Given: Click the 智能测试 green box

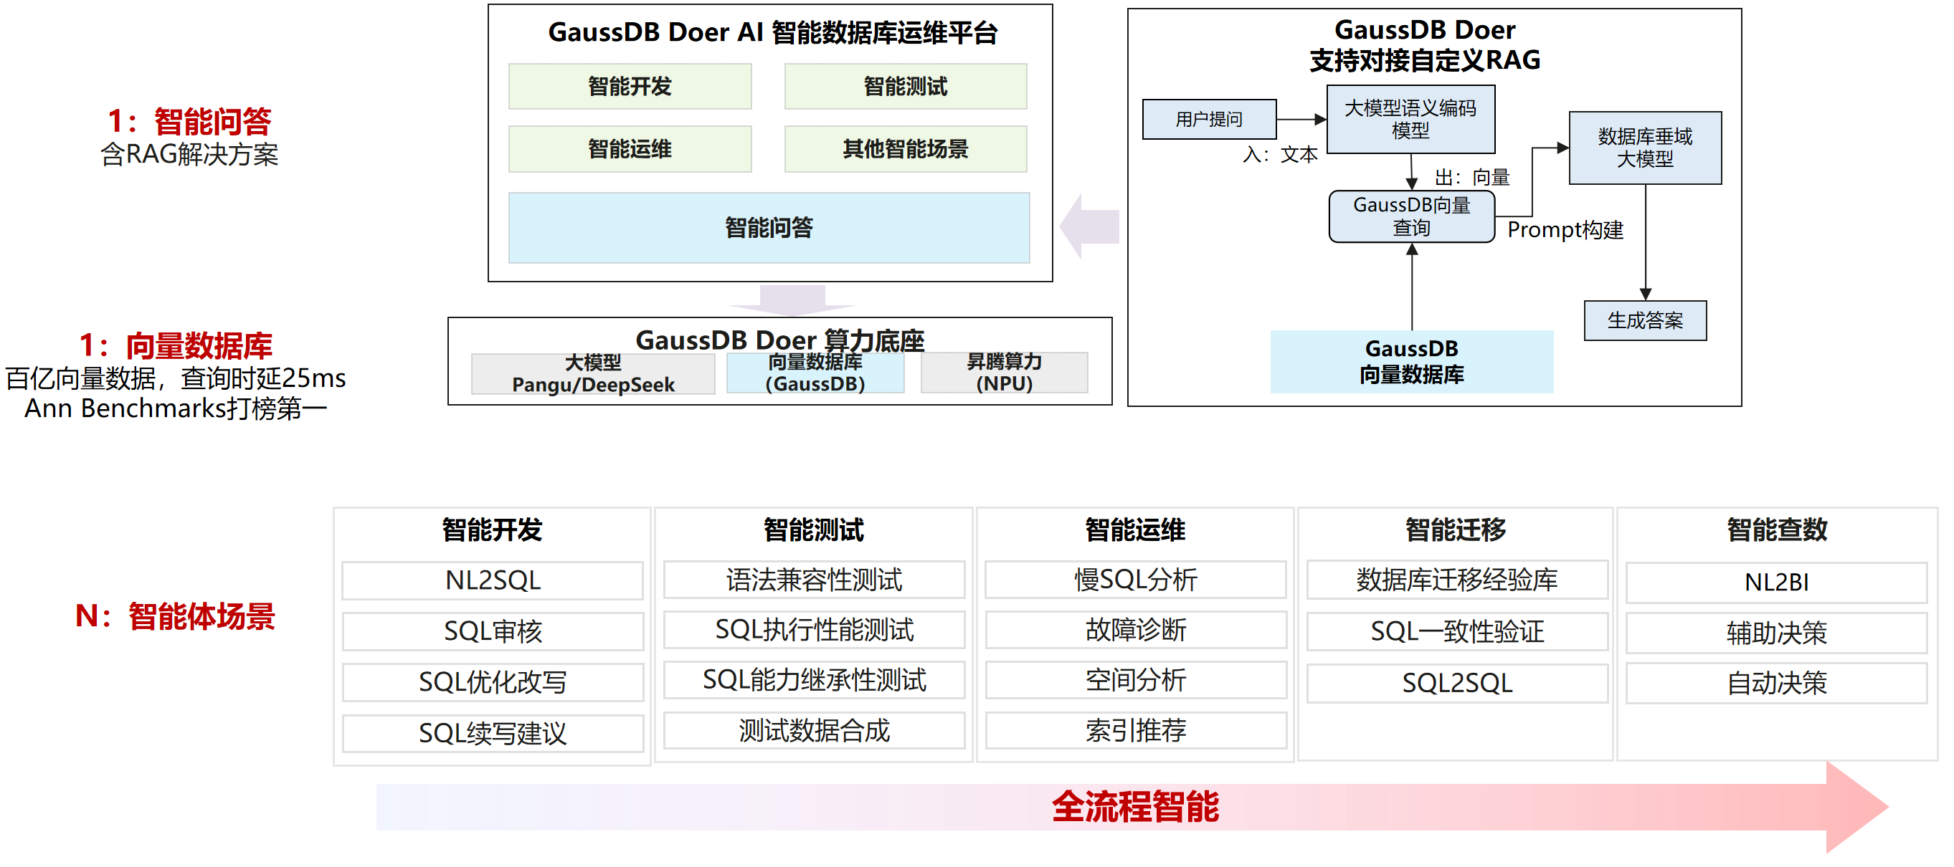Looking at the screenshot, I should point(905,87).
